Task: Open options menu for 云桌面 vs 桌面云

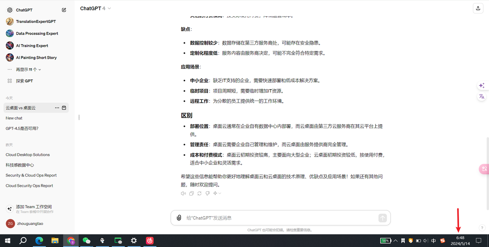Action: tap(57, 108)
